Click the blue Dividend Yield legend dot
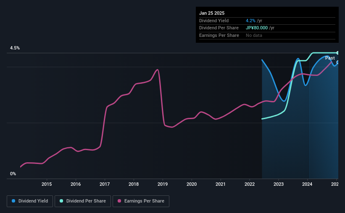Screen dimensions: 345x213 (x=13, y=201)
